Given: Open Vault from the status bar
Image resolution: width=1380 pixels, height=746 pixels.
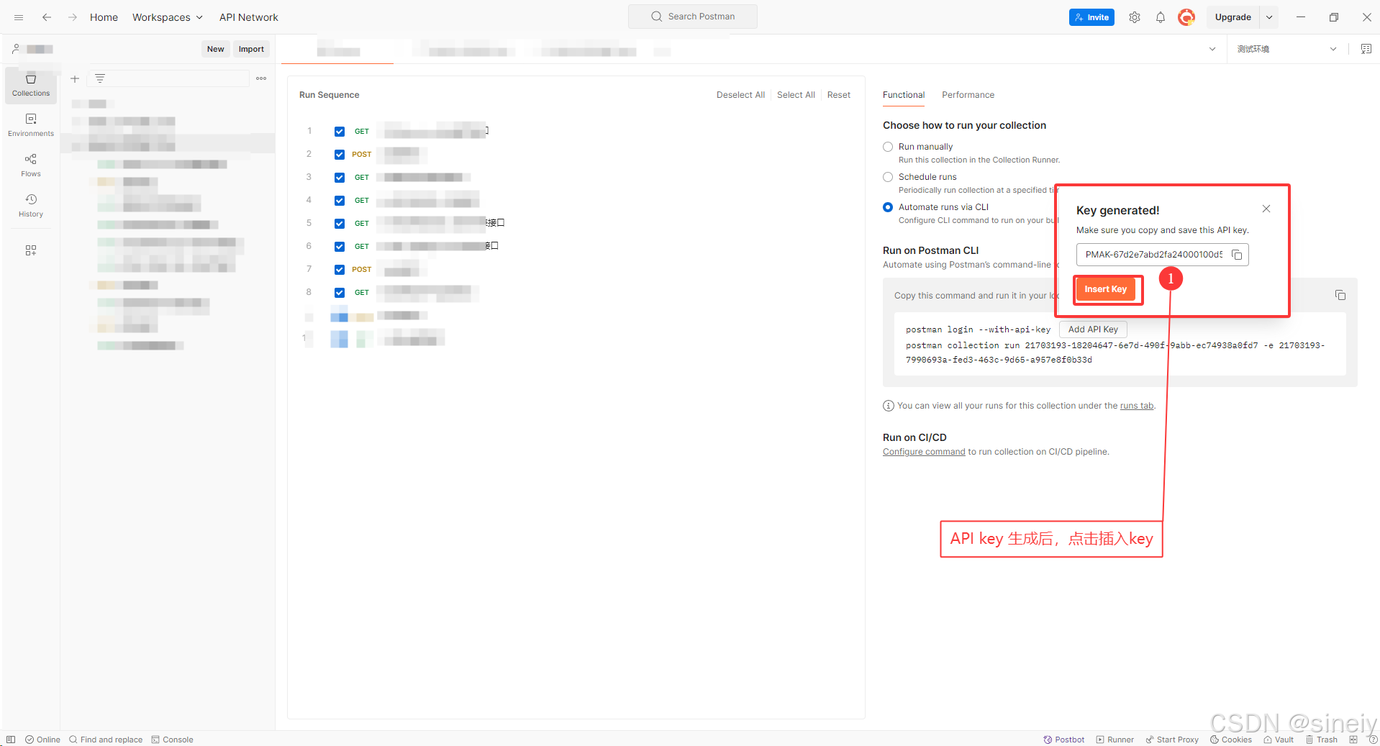Looking at the screenshot, I should [x=1278, y=740].
